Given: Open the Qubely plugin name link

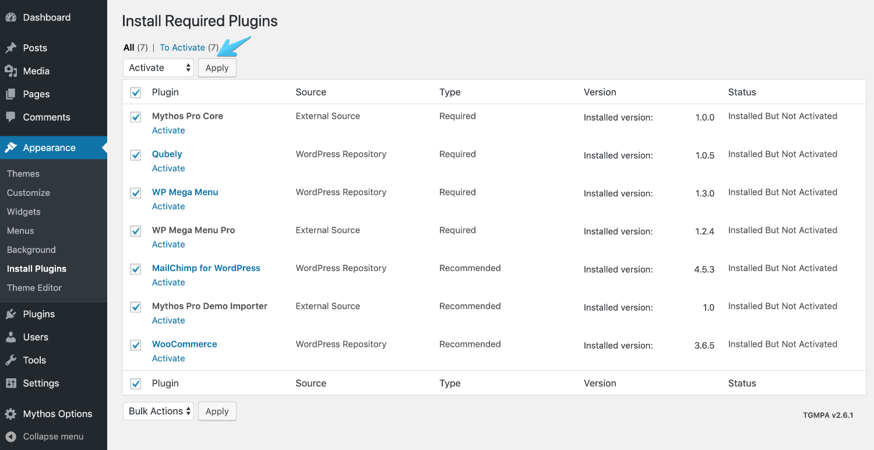Looking at the screenshot, I should click(167, 154).
